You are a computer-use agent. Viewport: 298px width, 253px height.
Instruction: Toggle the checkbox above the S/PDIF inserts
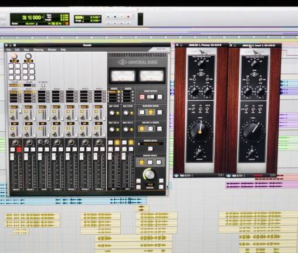[43, 86]
